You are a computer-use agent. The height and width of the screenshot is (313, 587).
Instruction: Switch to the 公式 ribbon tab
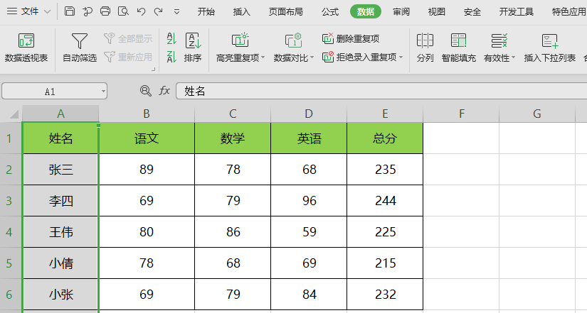[x=329, y=11]
